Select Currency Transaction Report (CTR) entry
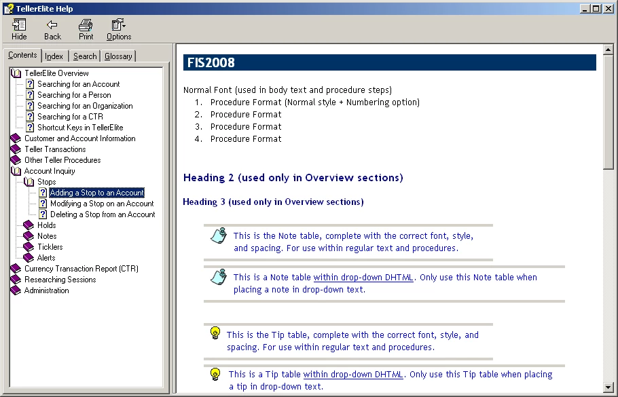This screenshot has width=618, height=397. [81, 269]
